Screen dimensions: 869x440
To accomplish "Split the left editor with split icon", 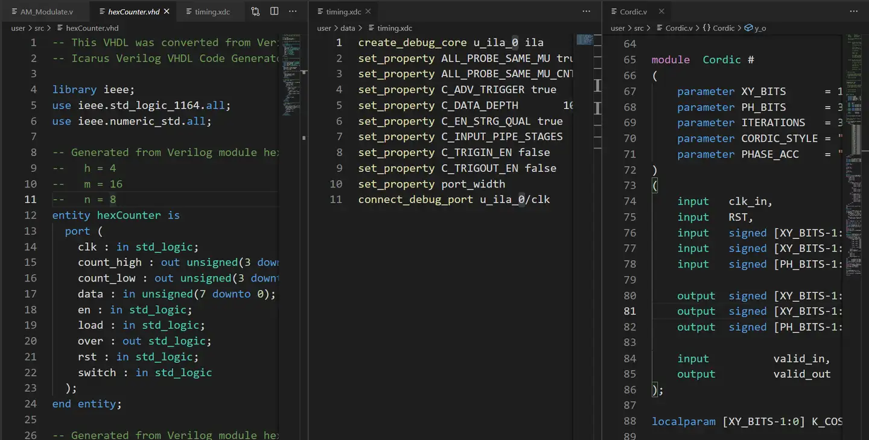I will pos(275,11).
